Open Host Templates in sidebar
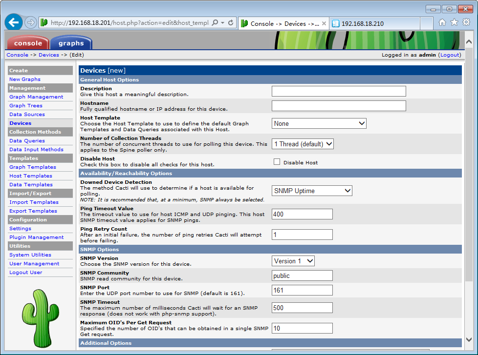Screen dimensions: 478x355 31,176
